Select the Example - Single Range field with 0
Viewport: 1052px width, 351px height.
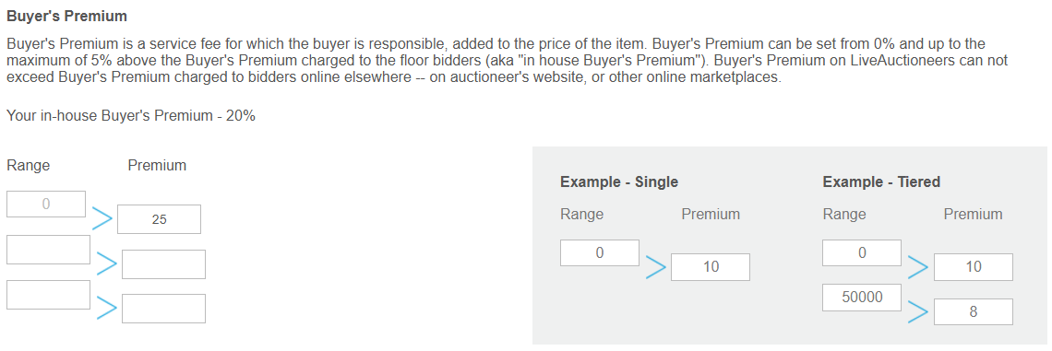(600, 252)
